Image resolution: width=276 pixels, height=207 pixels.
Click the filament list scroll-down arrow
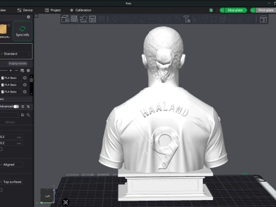[x=32, y=94]
